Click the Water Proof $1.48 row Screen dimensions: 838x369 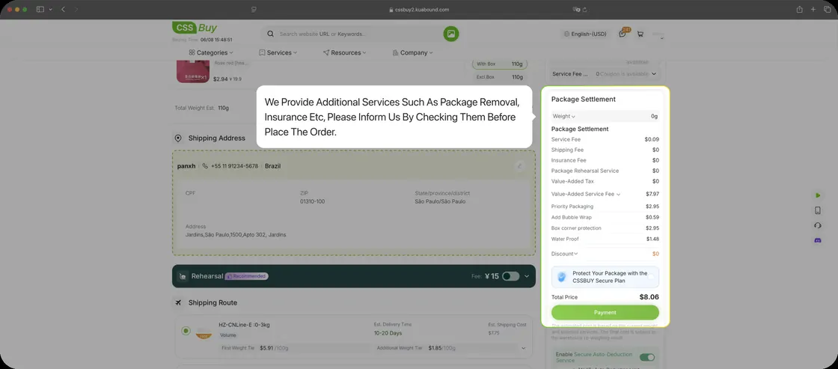tap(605, 239)
